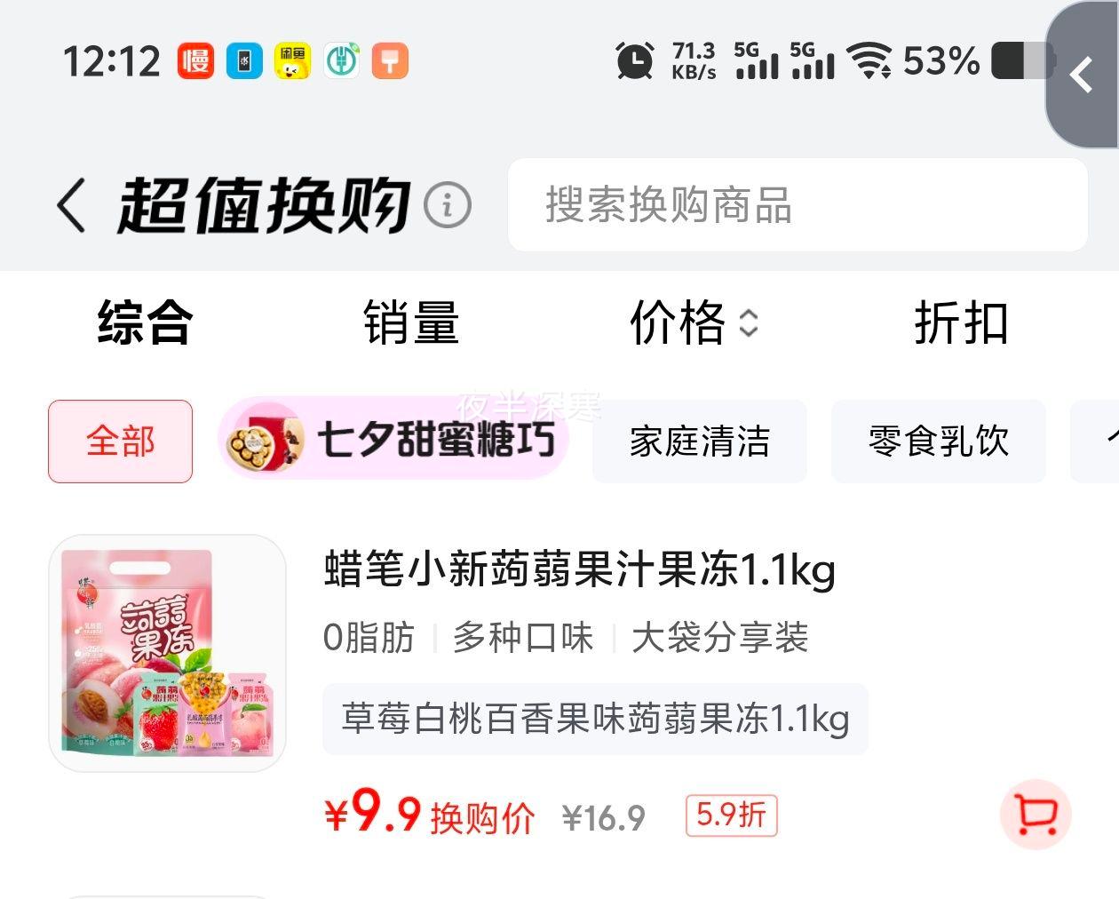Open the info icon next to 超值换购
Screen dimensions: 1119x899
click(x=447, y=205)
